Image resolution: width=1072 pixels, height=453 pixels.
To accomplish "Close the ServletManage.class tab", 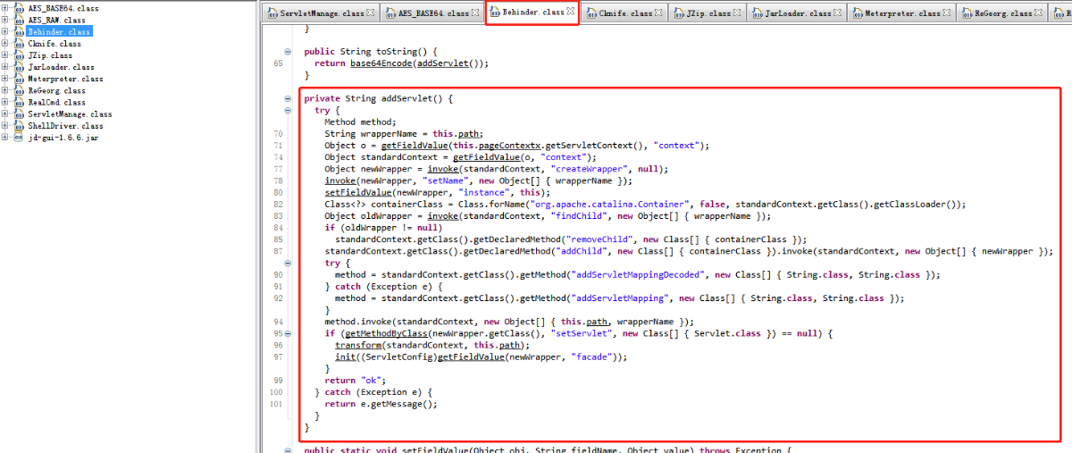I will tap(371, 13).
